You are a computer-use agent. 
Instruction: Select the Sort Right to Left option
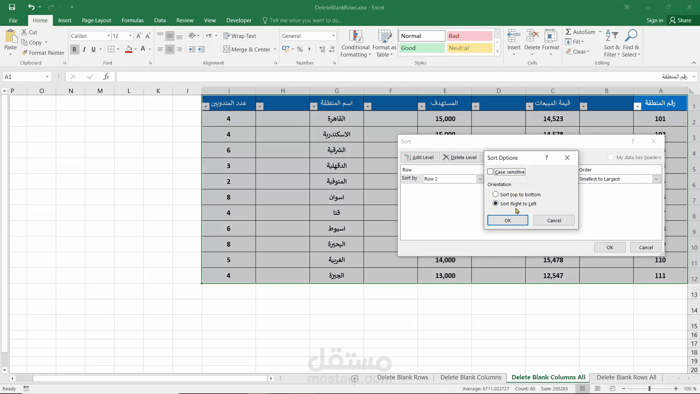(x=495, y=204)
